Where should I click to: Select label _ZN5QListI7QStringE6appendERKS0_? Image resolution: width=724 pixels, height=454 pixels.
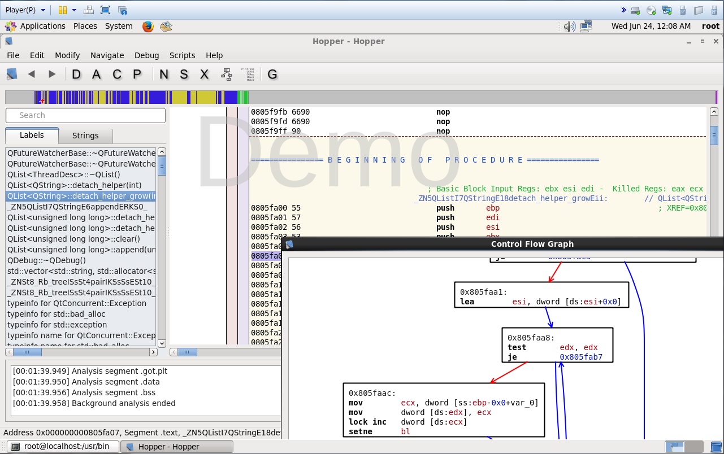(x=81, y=207)
